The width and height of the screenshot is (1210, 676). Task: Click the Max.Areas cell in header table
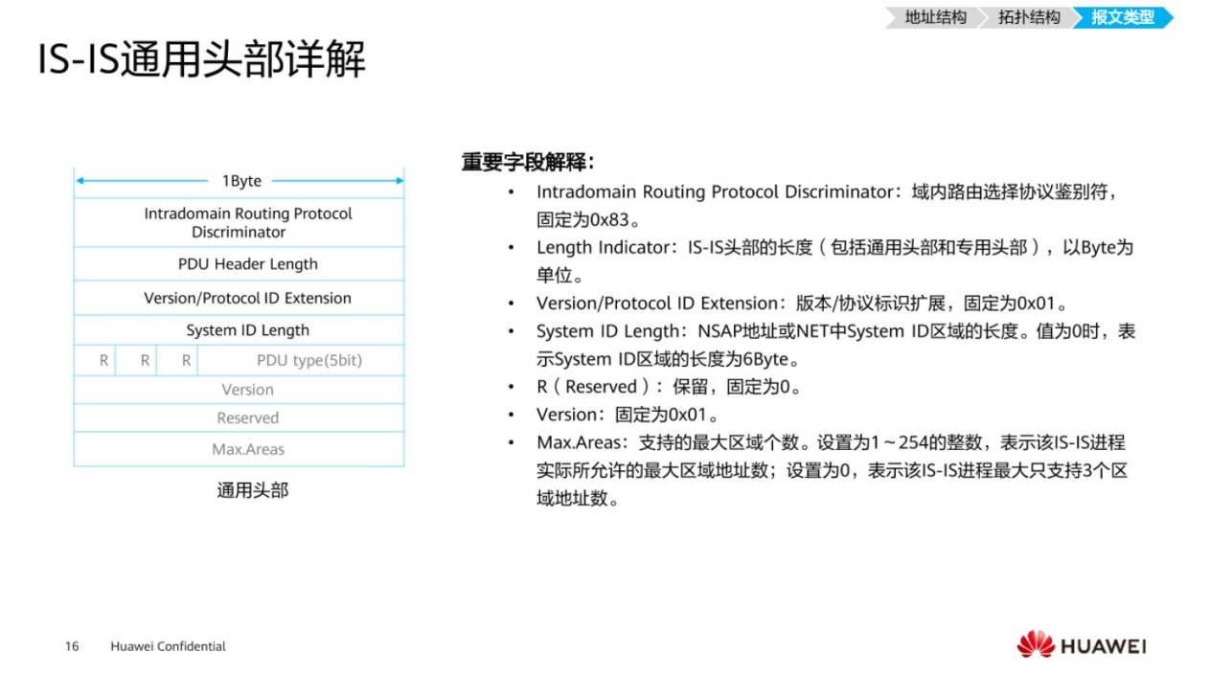point(239,449)
